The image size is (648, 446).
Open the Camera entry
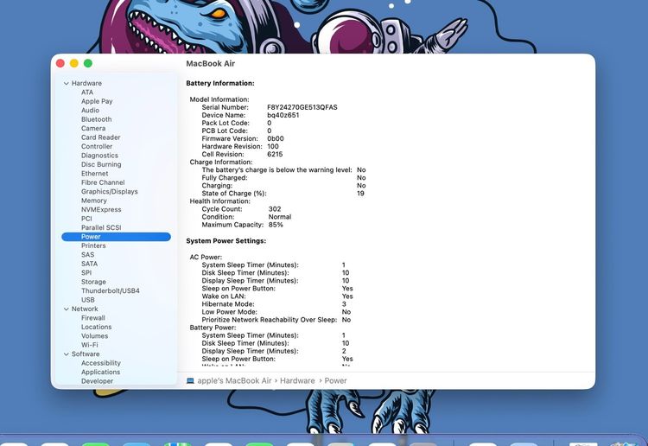(x=93, y=129)
